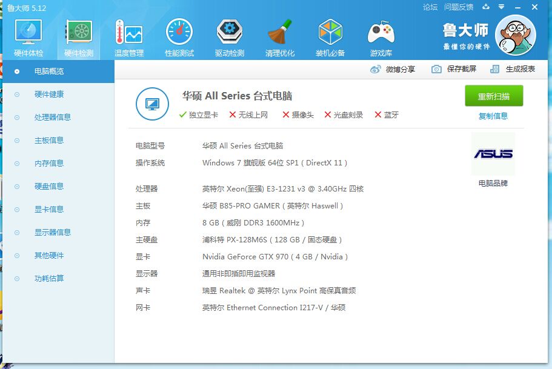Select 硬件健康 in the sidebar
The width and height of the screenshot is (552, 369).
pos(58,95)
